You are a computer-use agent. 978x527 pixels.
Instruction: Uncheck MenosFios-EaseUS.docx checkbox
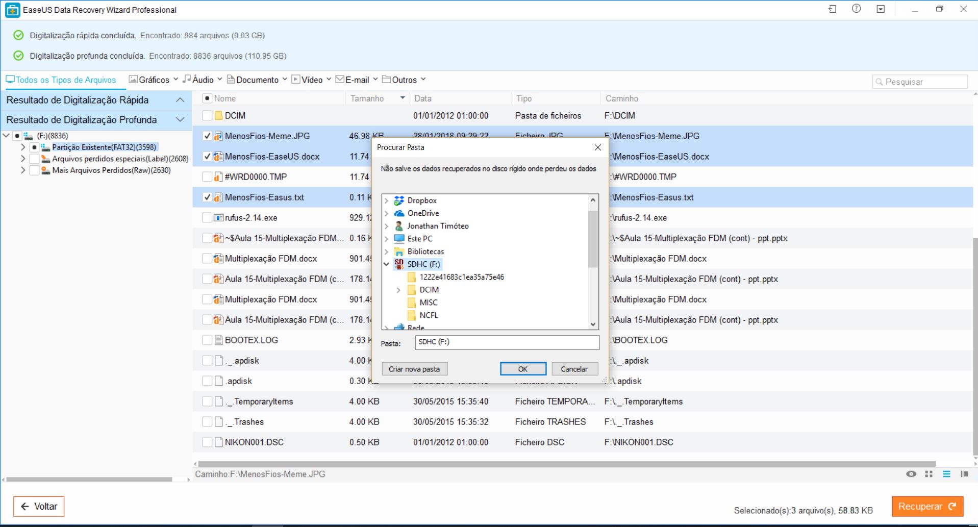(207, 157)
